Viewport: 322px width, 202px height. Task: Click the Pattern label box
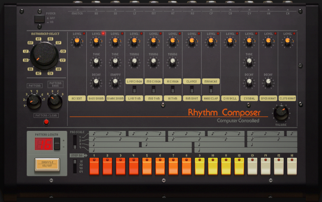(x=34, y=85)
